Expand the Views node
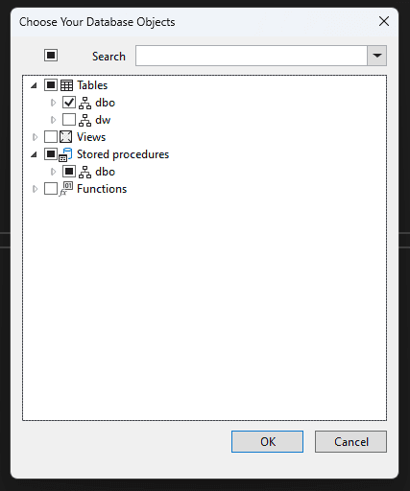The height and width of the screenshot is (491, 410). (35, 137)
